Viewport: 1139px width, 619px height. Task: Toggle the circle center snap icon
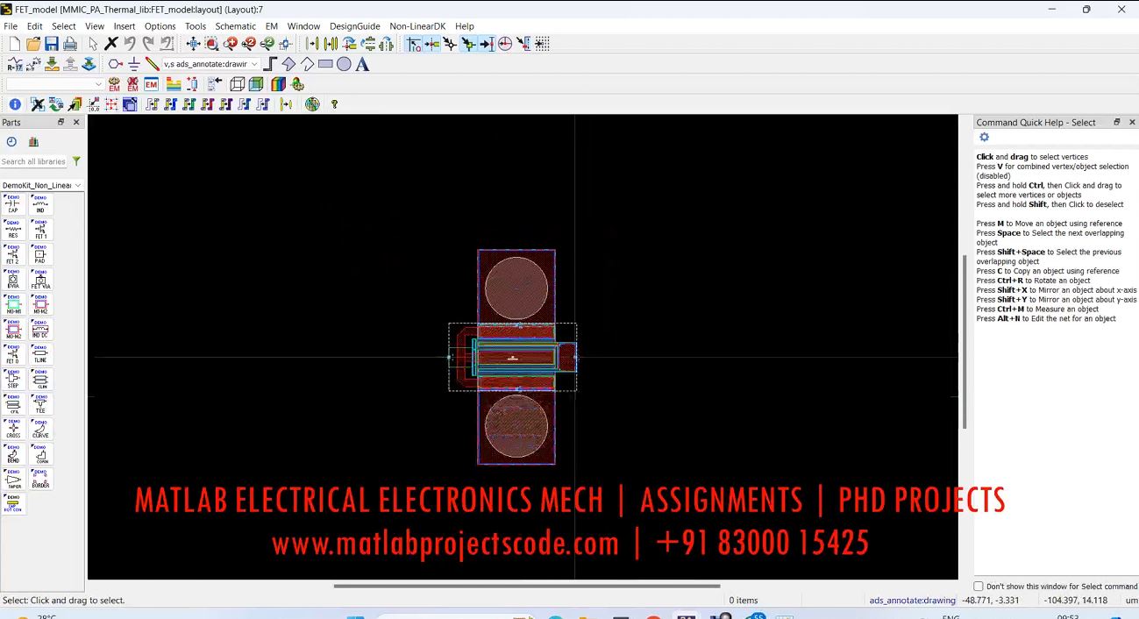coord(505,44)
